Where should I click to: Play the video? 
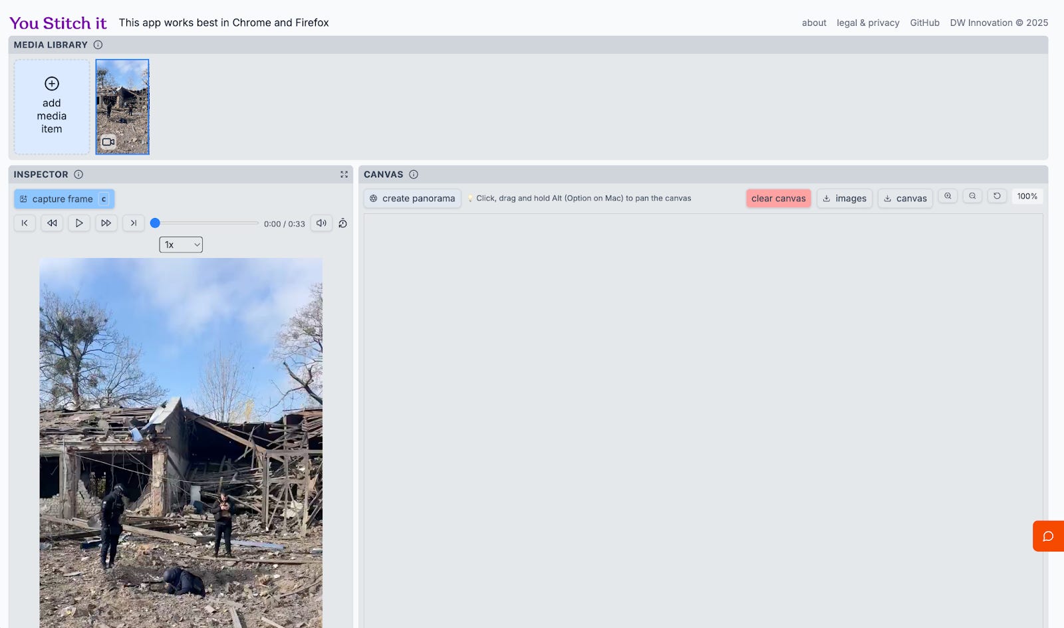[79, 223]
